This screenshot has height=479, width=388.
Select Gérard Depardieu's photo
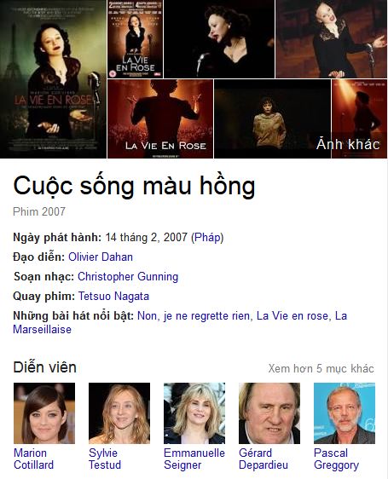269,413
